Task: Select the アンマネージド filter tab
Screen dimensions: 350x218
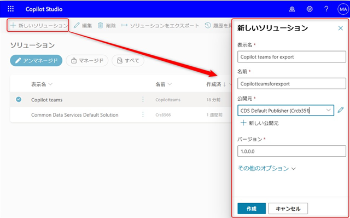Action: pos(36,61)
